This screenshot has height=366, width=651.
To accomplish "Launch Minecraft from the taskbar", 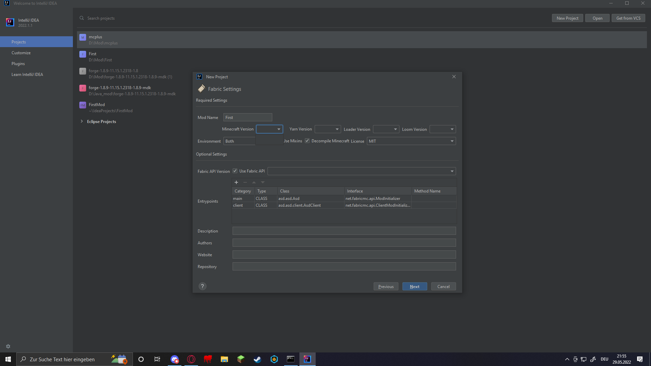I will tap(241, 359).
